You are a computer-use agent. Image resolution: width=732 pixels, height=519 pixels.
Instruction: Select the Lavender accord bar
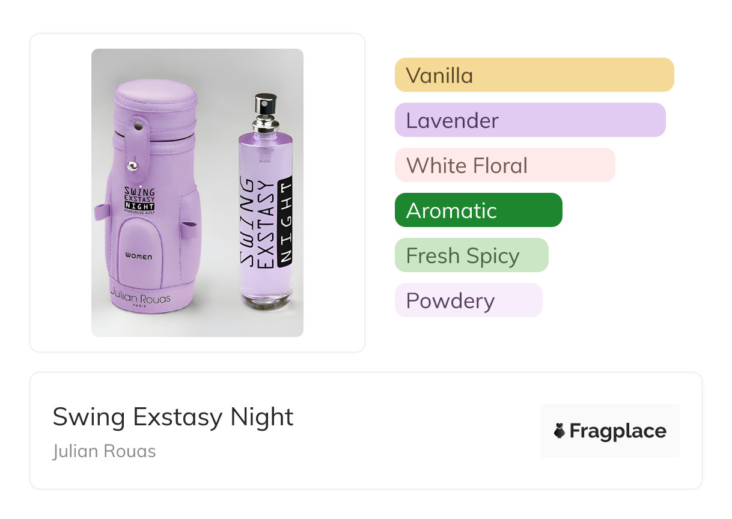529,120
